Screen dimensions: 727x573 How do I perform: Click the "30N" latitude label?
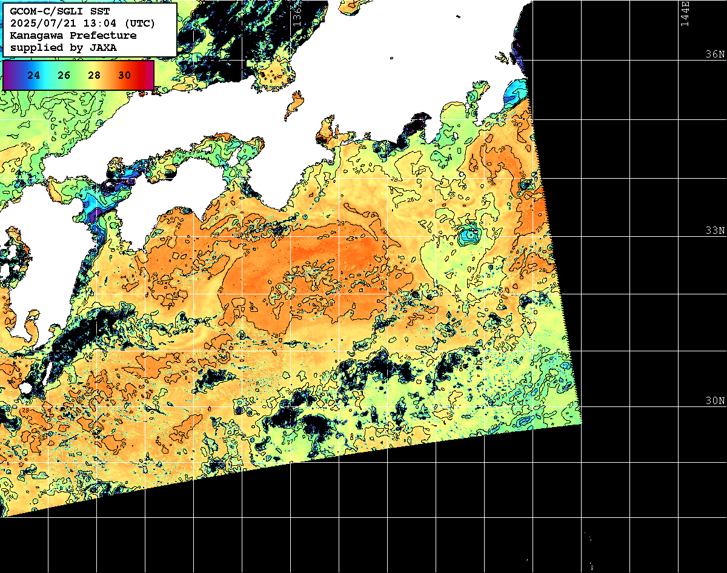715,401
